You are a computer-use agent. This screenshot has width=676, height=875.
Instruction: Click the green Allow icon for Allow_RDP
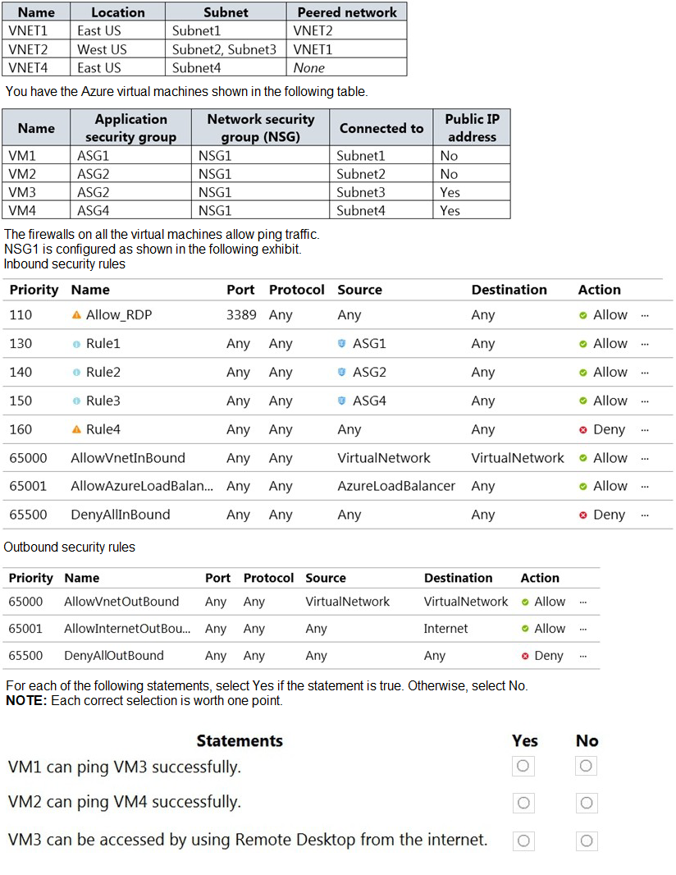tap(583, 315)
